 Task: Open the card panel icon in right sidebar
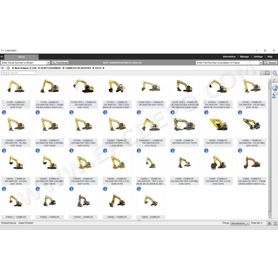275,81
